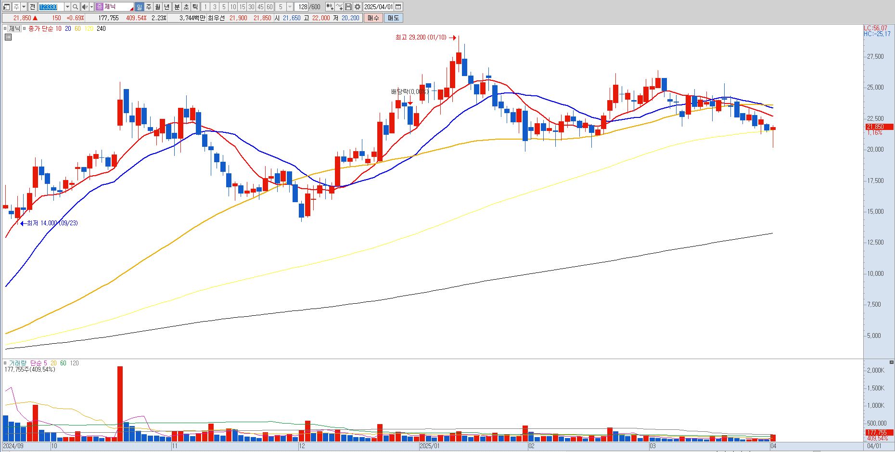
Task: Switch to the 초 seconds period
Action: pos(186,7)
